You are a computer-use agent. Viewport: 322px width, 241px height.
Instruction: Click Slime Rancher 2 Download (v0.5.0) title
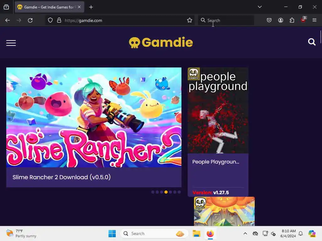pyautogui.click(x=62, y=177)
